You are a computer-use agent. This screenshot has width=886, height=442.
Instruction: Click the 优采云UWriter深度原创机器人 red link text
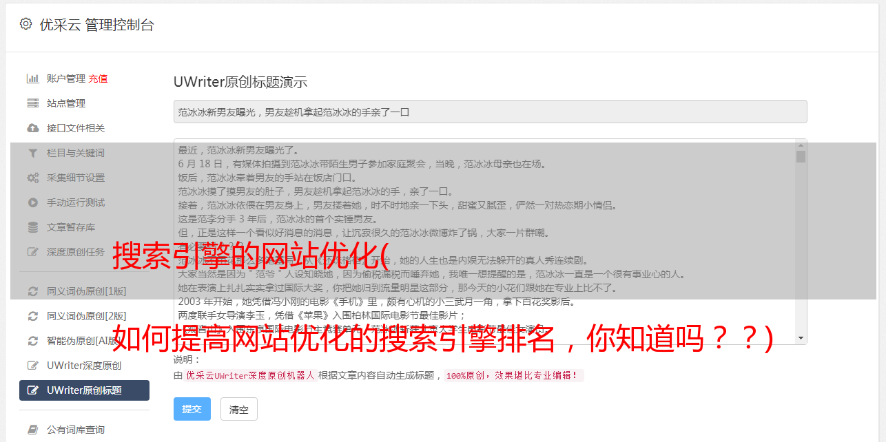[x=250, y=376]
